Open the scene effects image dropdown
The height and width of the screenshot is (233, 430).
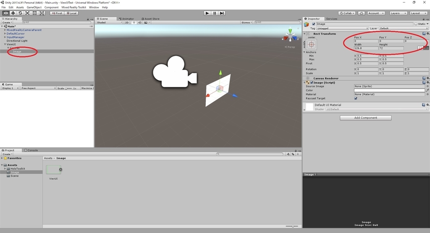pos(147,23)
